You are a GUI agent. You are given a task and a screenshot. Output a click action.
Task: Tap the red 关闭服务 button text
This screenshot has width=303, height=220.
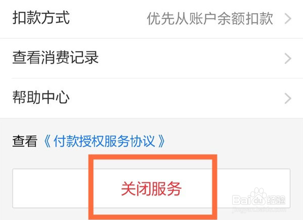coord(151,188)
